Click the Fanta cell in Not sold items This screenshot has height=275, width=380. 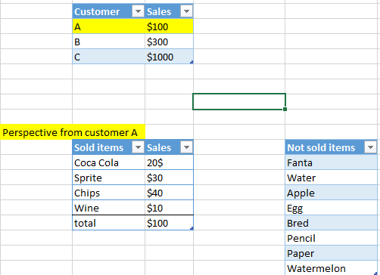332,162
